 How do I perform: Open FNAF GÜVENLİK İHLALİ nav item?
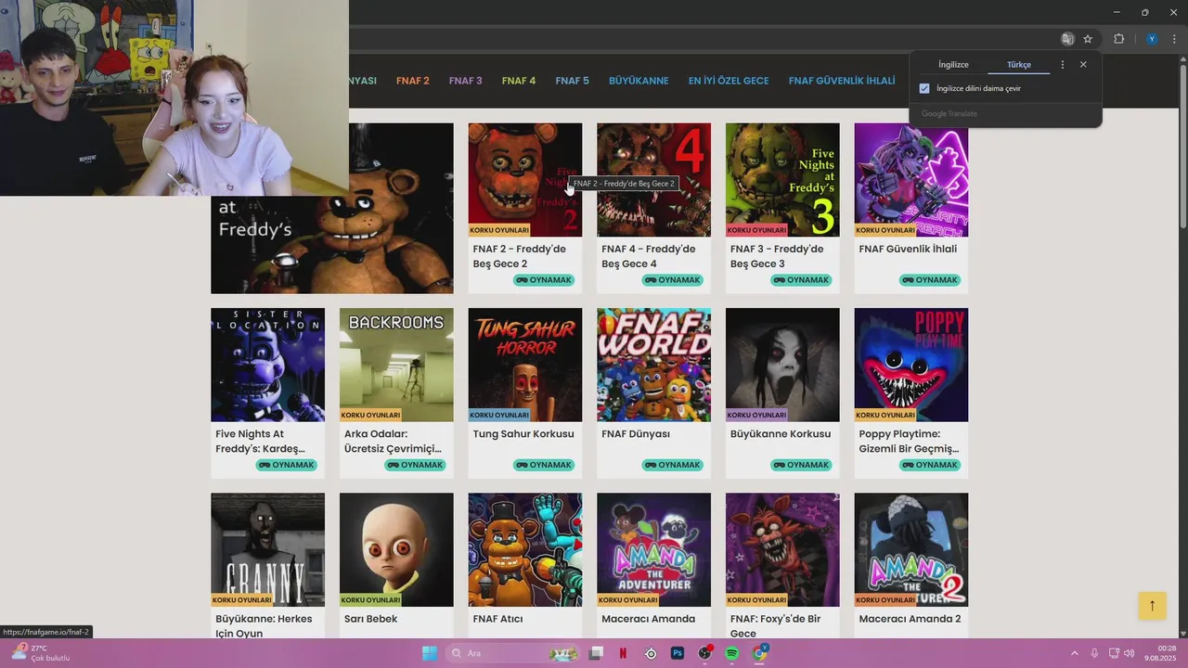point(842,81)
